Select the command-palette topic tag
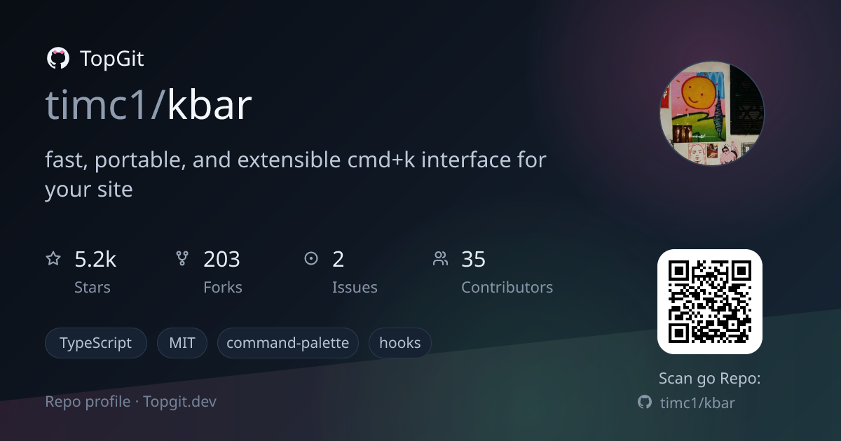The height and width of the screenshot is (441, 841). 287,343
